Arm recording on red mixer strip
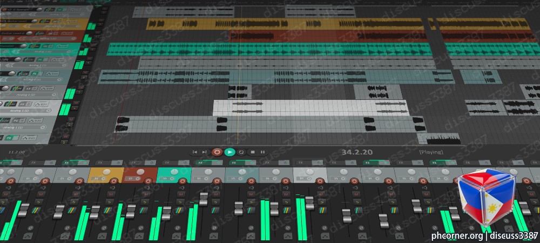The width and height of the screenshot is (540, 243). [x=148, y=181]
